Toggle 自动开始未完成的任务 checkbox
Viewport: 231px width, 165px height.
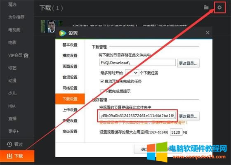point(102,81)
